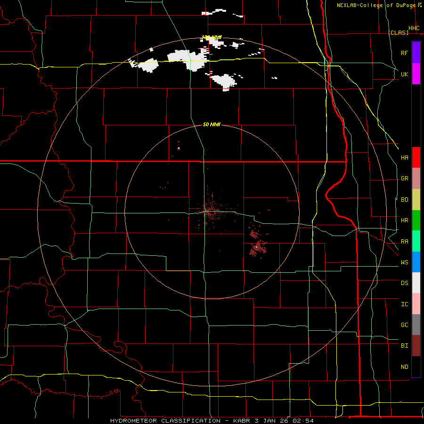Click the BI dark red legend swatch
The width and height of the screenshot is (424, 424).
click(x=416, y=346)
